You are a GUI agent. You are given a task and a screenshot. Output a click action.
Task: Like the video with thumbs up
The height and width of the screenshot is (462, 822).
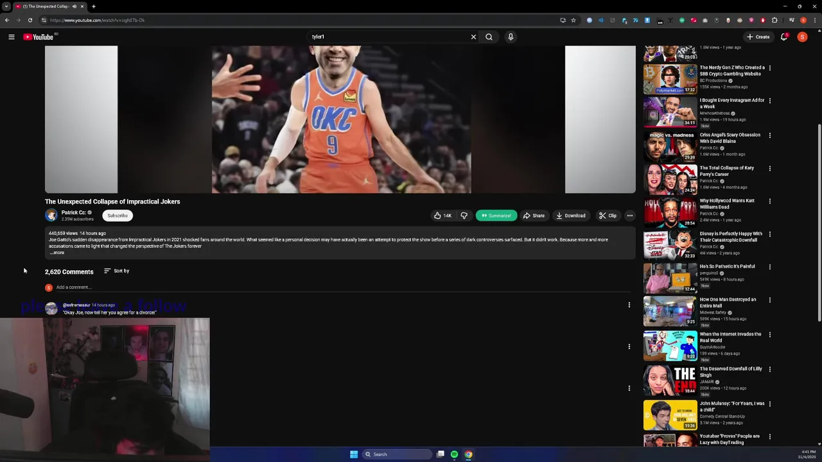pos(442,216)
